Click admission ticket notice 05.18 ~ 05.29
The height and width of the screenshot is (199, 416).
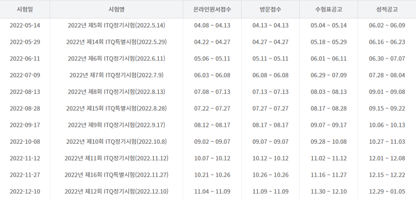329,42
